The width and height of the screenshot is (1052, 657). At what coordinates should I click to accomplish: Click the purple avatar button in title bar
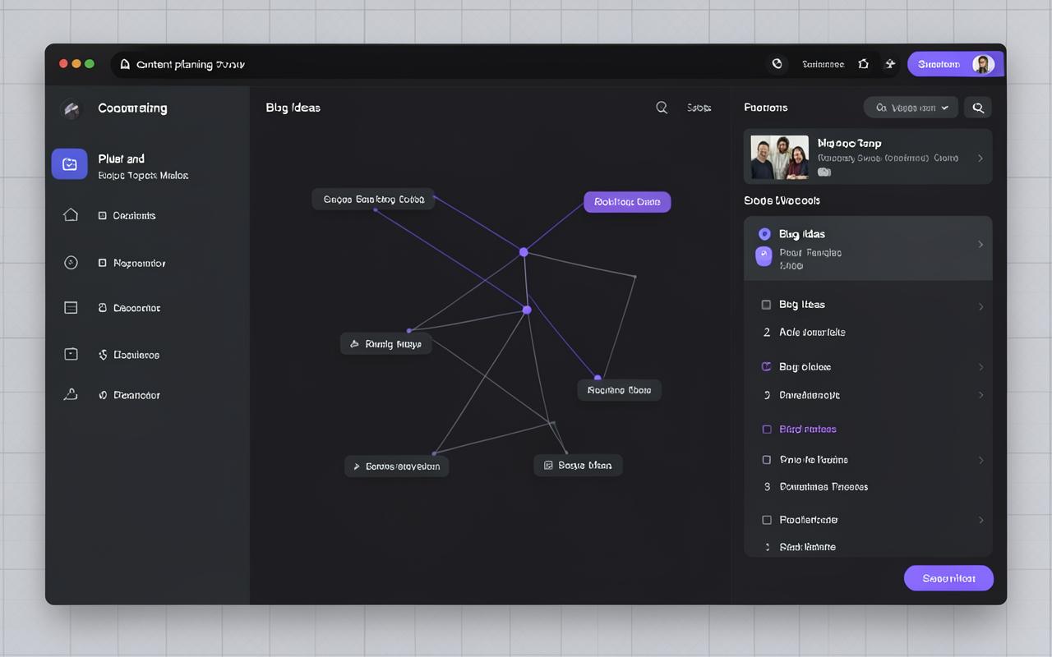956,64
